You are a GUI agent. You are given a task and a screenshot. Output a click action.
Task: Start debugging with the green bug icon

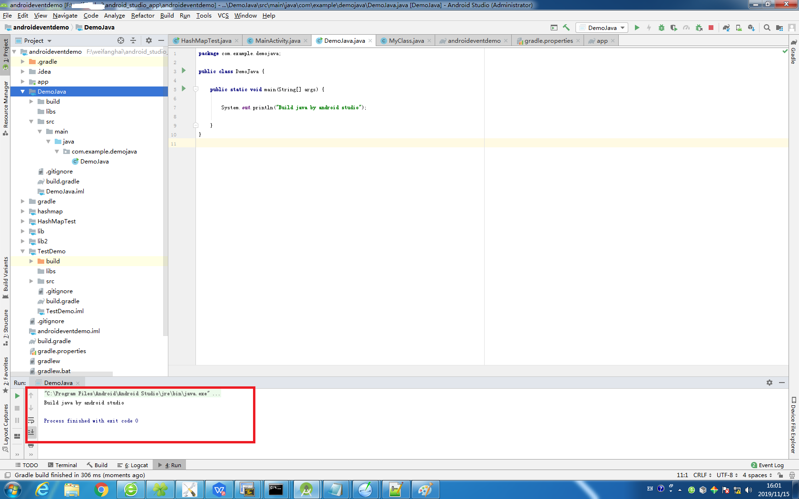661,28
